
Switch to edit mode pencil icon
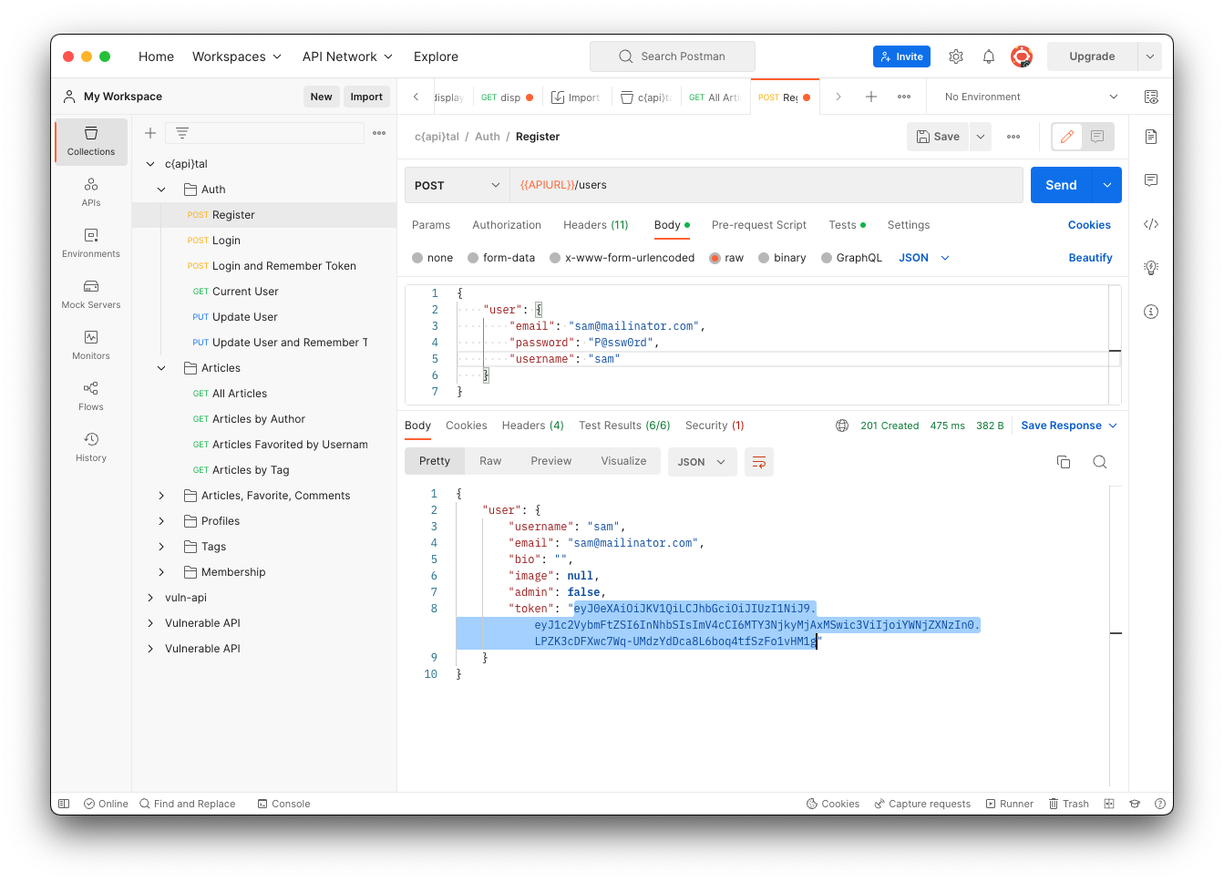(x=1067, y=137)
